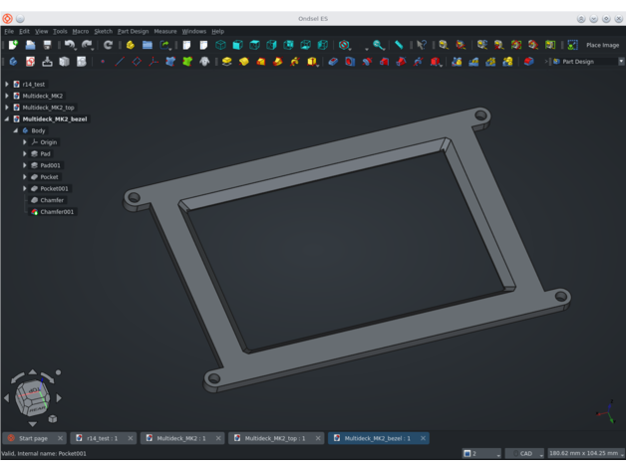This screenshot has height=470, width=626.
Task: Click the navigation cube in the viewport
Action: click(33, 397)
